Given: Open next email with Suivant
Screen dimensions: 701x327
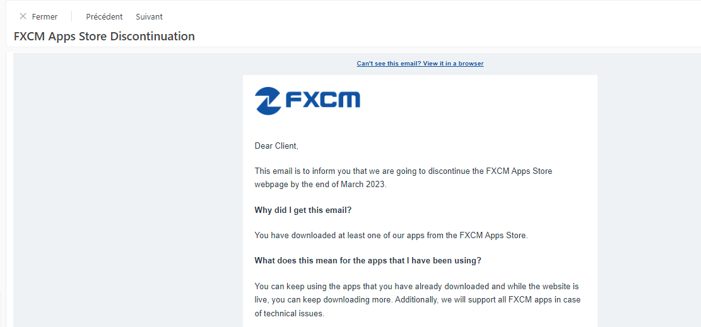Looking at the screenshot, I should [149, 17].
